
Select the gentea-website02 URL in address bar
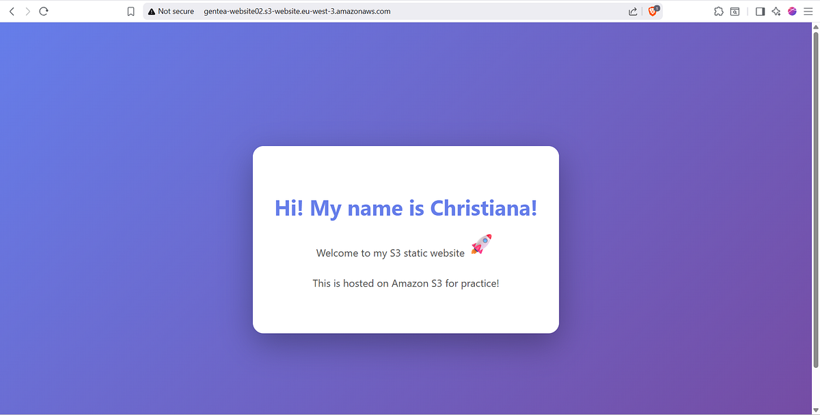coord(297,11)
